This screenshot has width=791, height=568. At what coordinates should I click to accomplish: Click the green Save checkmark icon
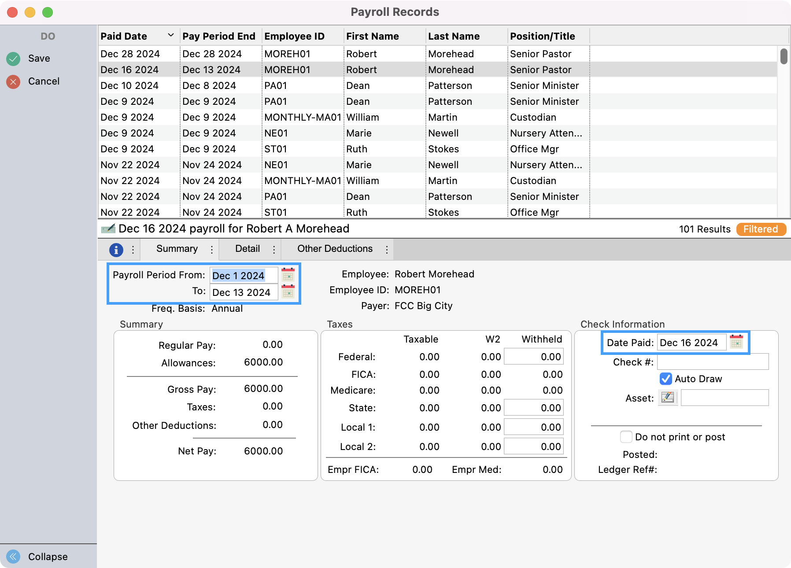[13, 59]
